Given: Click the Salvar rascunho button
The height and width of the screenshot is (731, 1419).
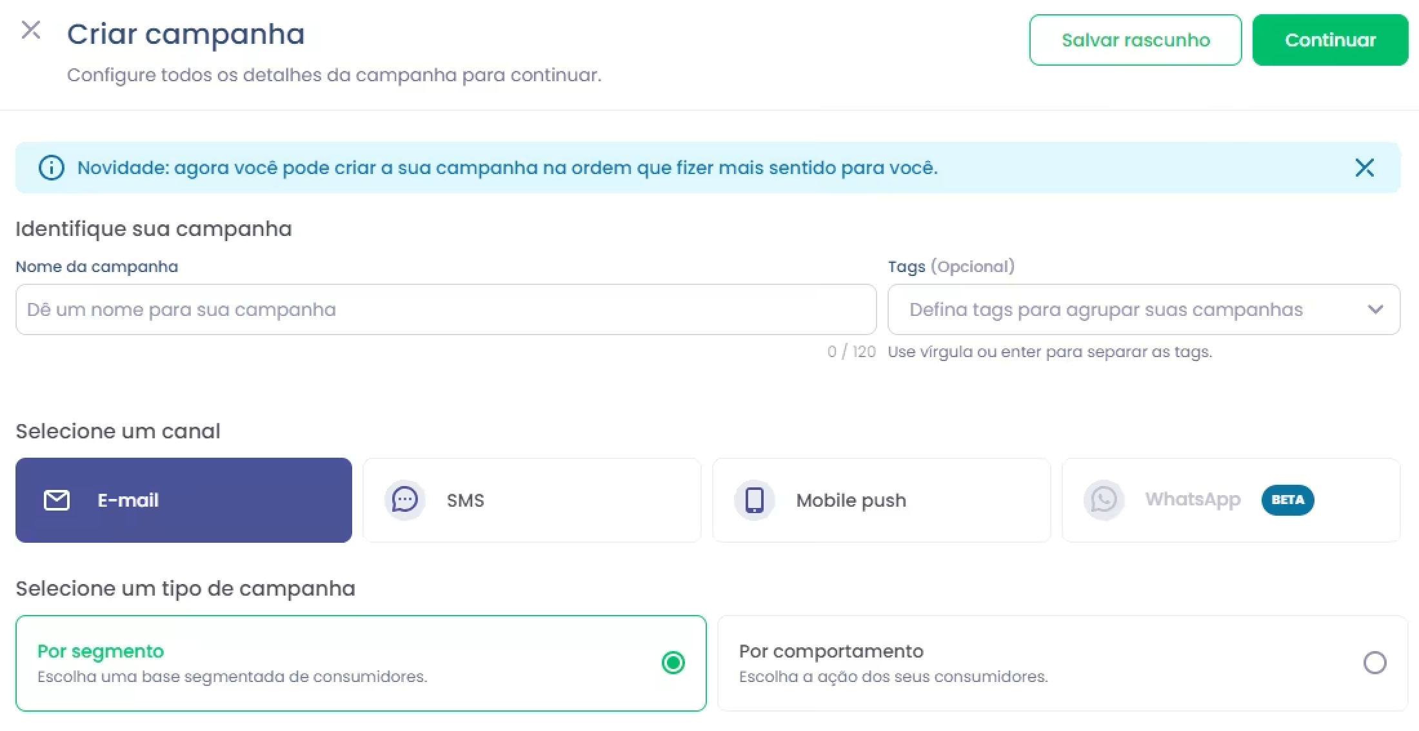Looking at the screenshot, I should coord(1135,40).
